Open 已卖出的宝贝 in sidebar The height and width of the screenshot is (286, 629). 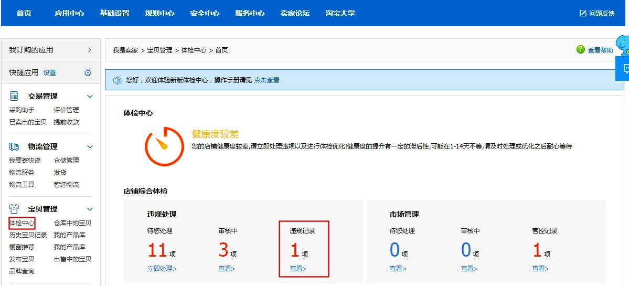[x=28, y=122]
